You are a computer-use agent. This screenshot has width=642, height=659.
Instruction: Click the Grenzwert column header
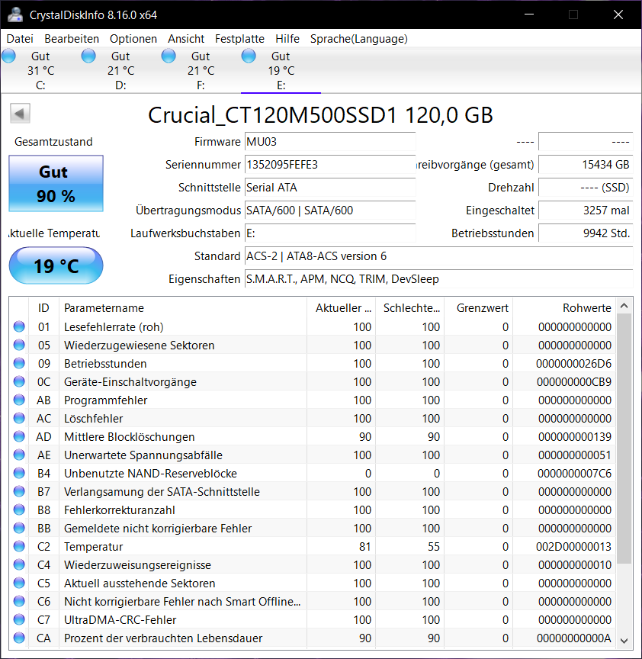[x=479, y=308]
